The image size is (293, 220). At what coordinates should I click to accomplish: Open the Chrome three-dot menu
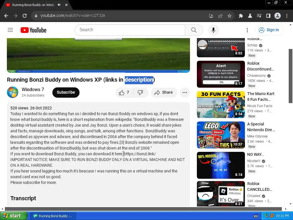pos(287,16)
